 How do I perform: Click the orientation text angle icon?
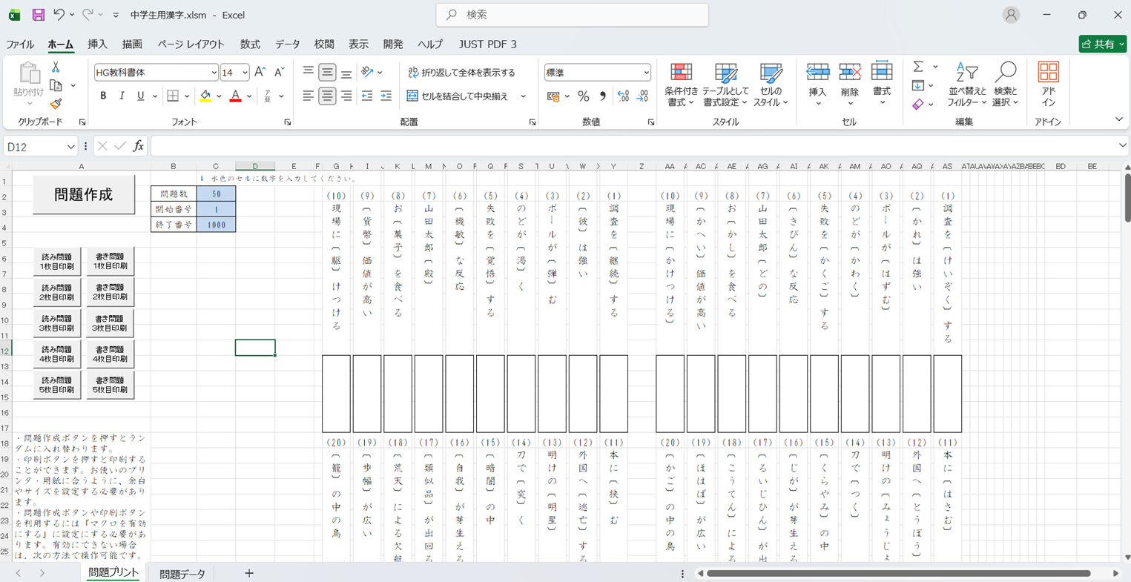pyautogui.click(x=367, y=72)
